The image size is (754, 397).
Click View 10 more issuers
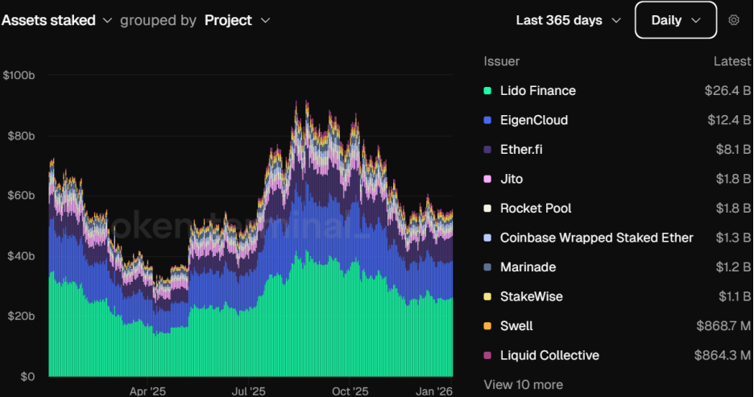click(523, 384)
